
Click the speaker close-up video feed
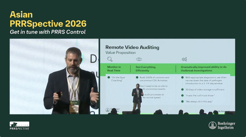pos(54,76)
